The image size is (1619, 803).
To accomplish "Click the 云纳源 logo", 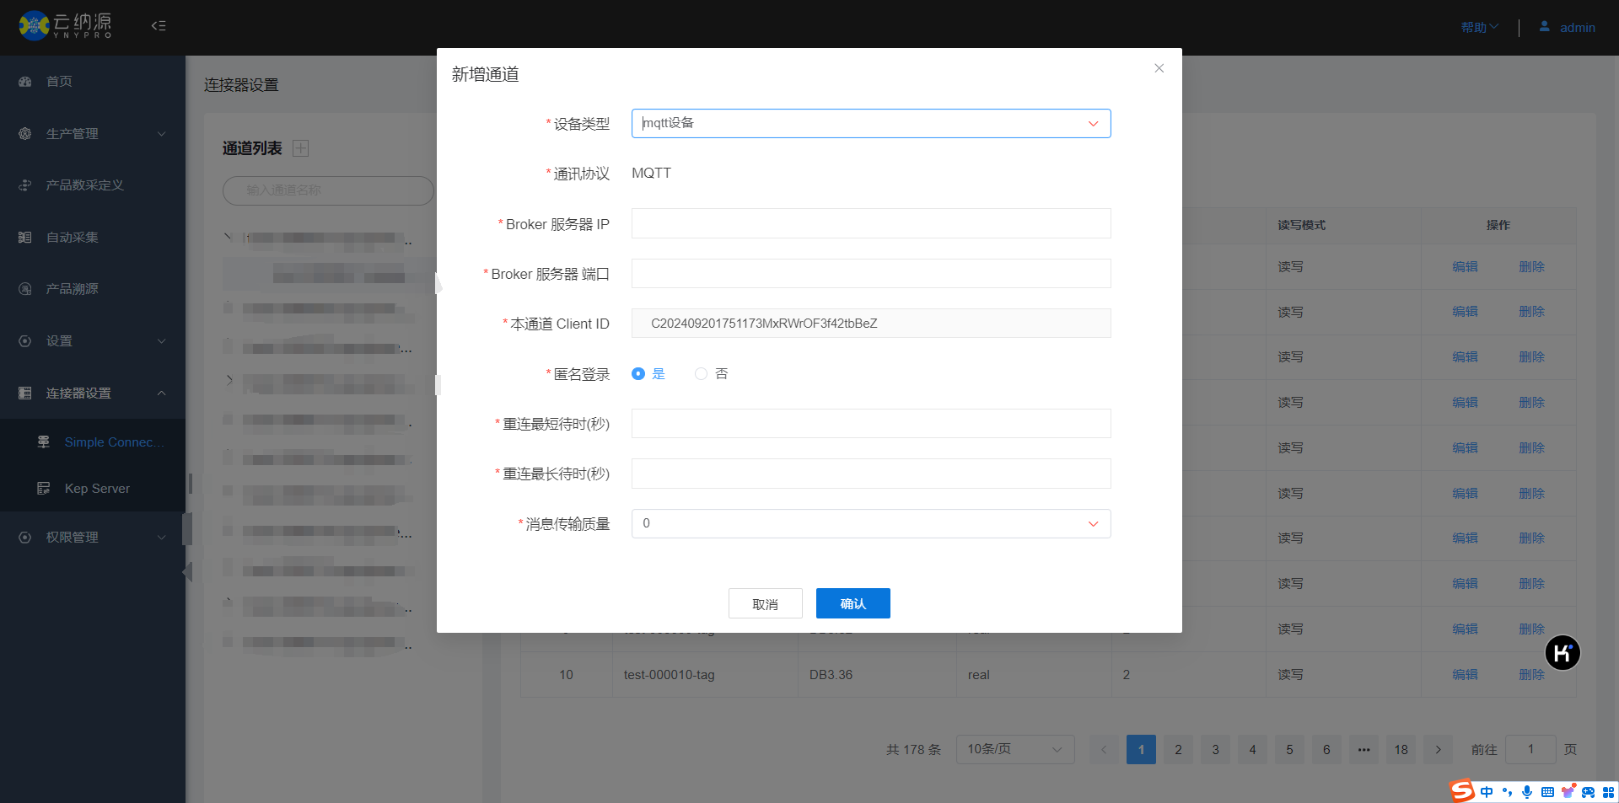I will click(x=66, y=25).
